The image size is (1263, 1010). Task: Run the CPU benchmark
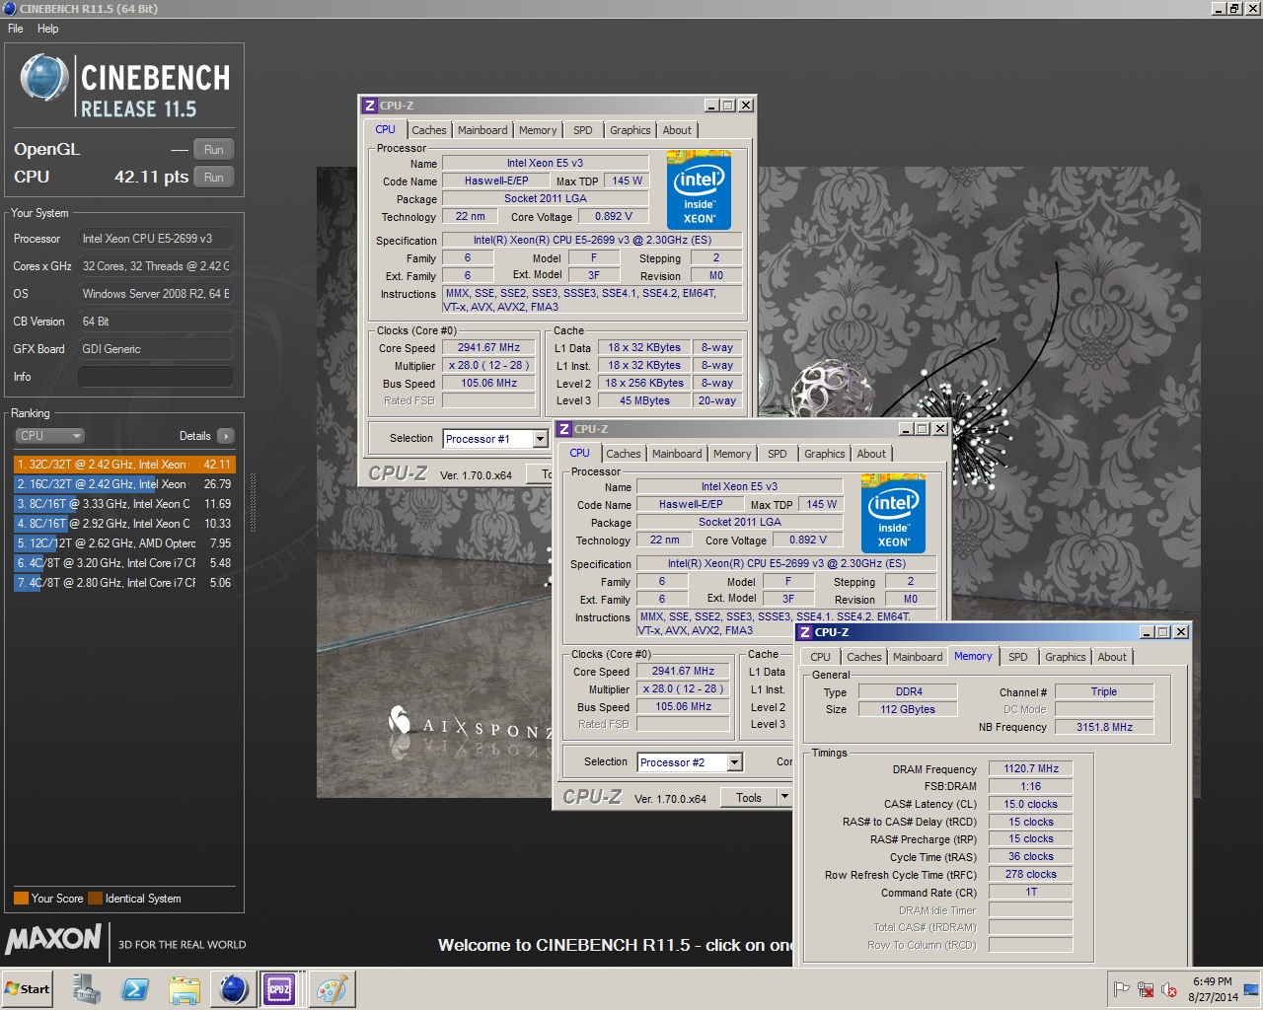click(x=213, y=178)
